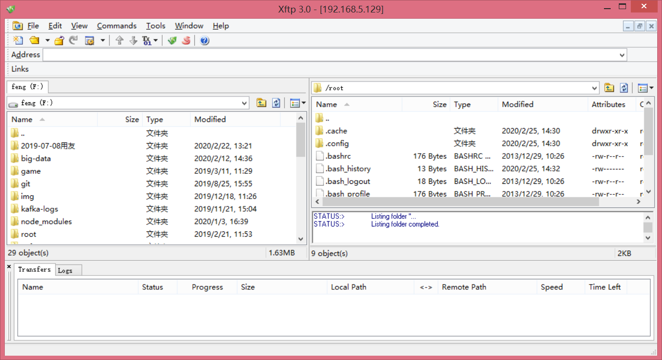Open a new connection session

click(18, 40)
